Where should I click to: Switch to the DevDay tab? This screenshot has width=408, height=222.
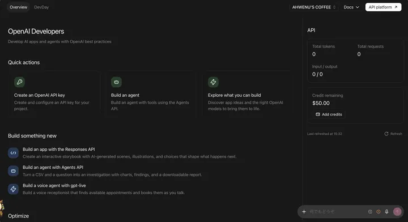(x=41, y=7)
